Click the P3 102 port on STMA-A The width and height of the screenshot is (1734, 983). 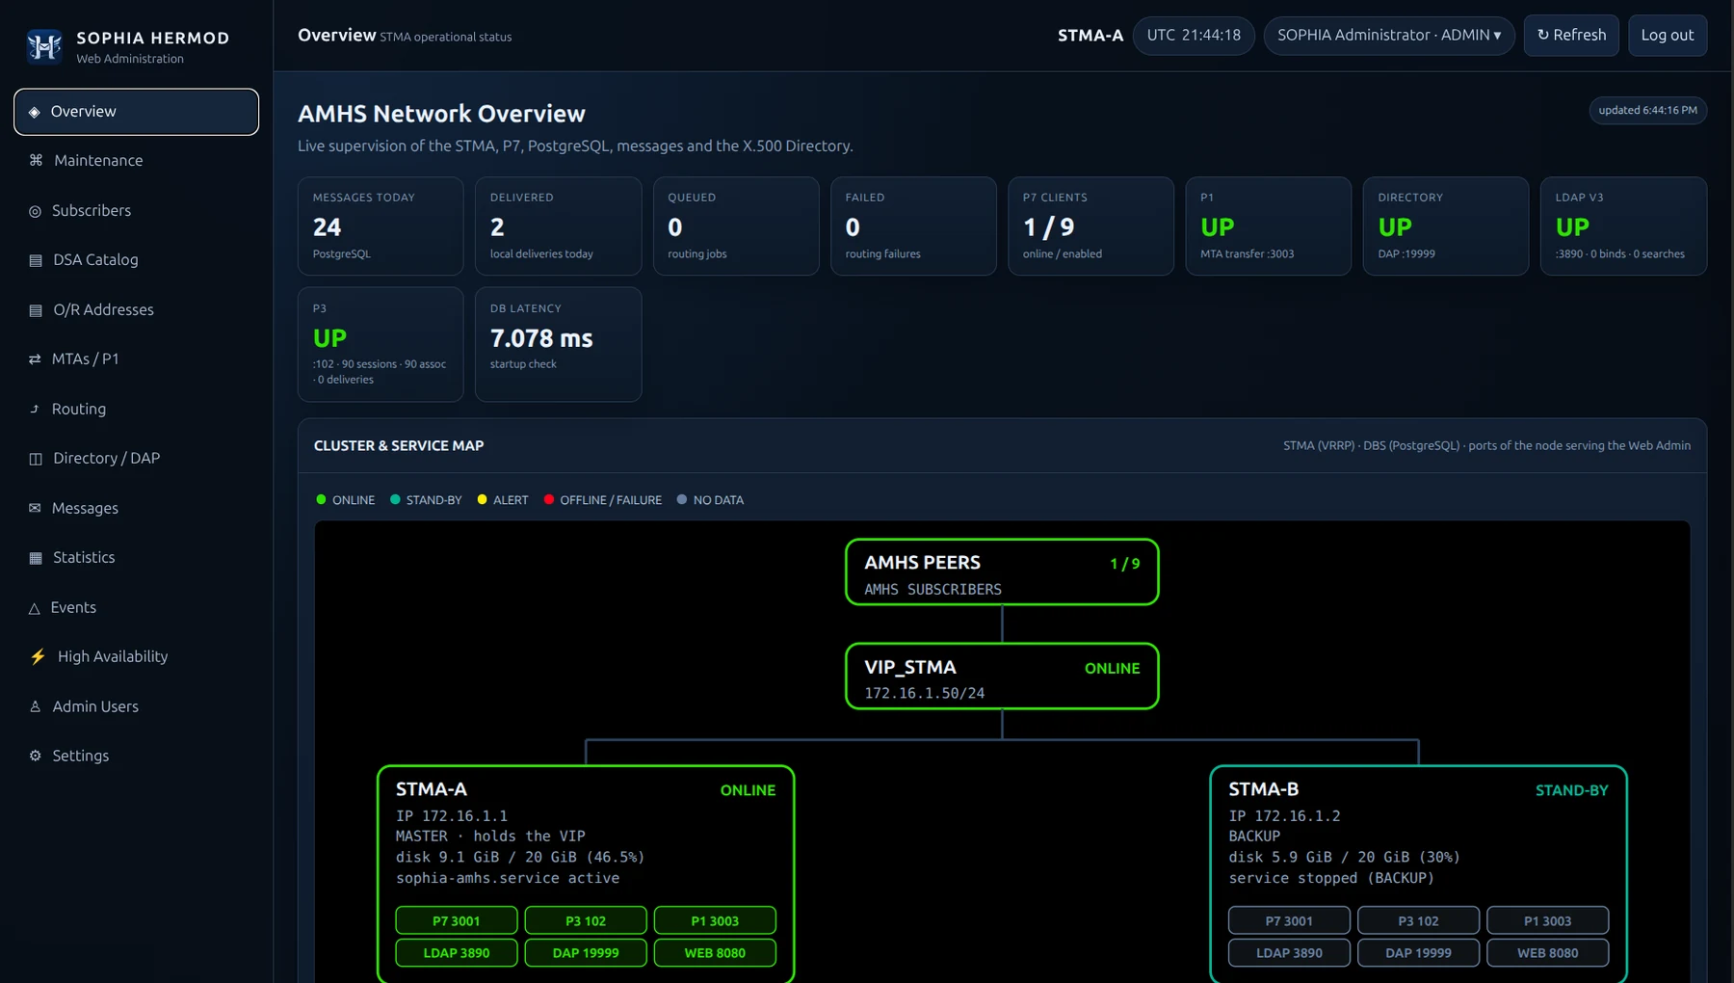(586, 921)
